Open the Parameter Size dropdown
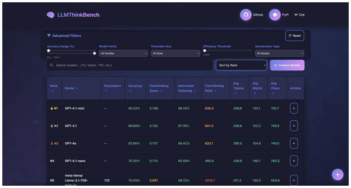 (x=175, y=53)
